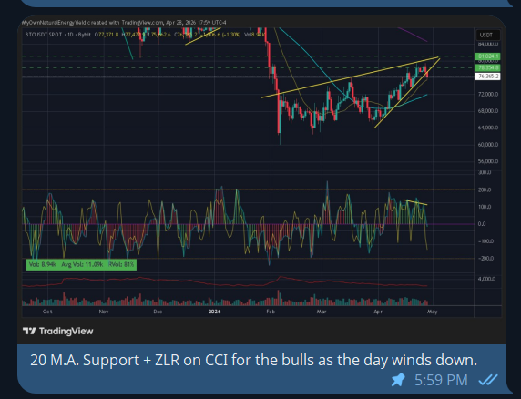
Task: Click the 'created with TradingView.com' attribution line
Action: [x=124, y=23]
